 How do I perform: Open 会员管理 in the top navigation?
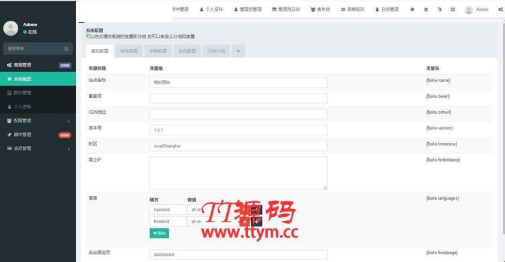(x=386, y=9)
